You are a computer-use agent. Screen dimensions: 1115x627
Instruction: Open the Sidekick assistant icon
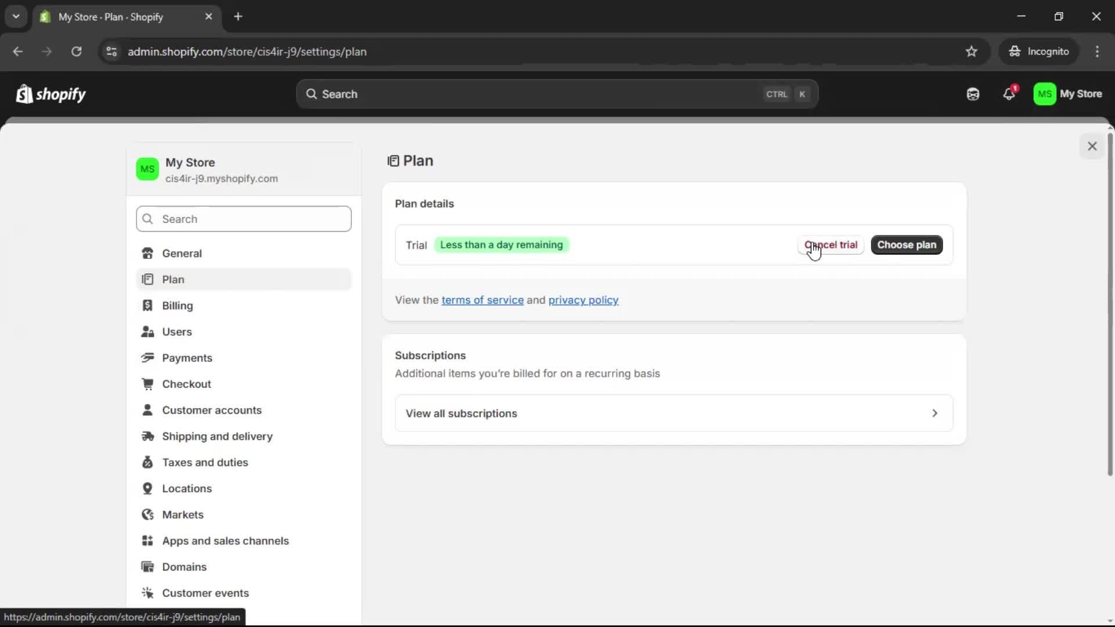(973, 94)
